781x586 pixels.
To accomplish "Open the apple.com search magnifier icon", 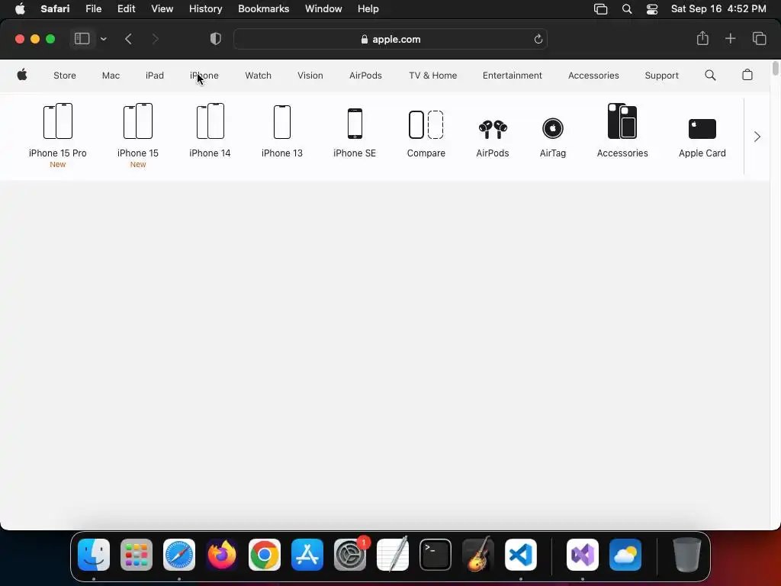I will point(710,76).
